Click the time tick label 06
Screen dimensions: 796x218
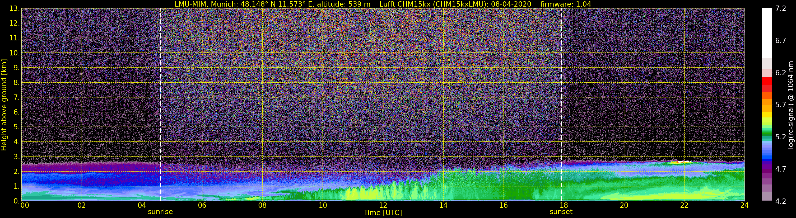pos(202,205)
